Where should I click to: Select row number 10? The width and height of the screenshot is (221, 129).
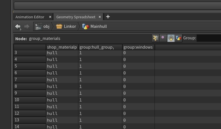coord(30,100)
